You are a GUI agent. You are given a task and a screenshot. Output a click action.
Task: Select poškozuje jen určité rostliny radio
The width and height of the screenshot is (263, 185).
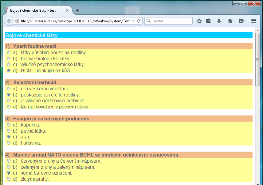tap(9, 95)
